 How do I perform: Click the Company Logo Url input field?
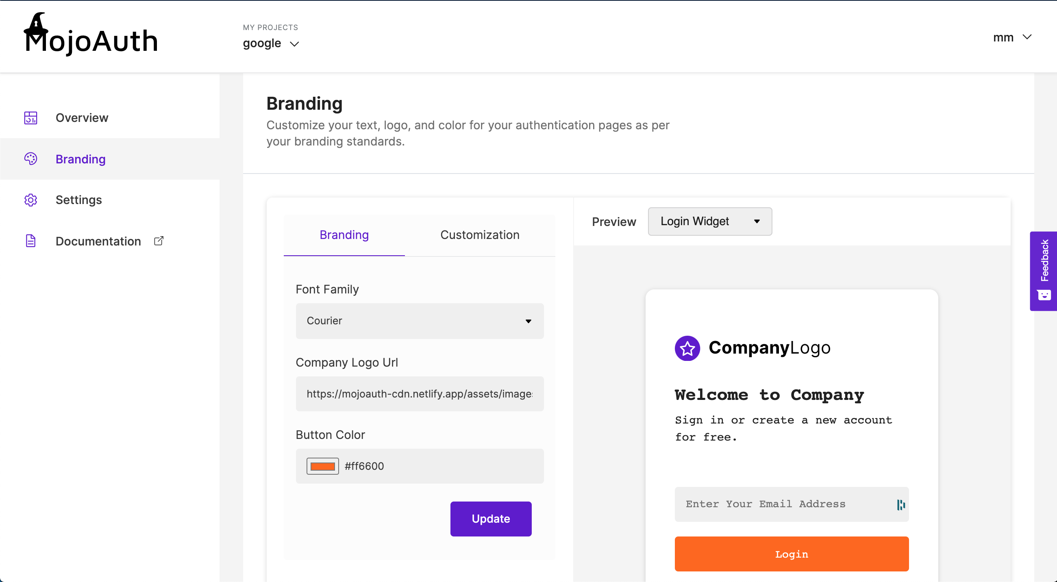click(420, 394)
